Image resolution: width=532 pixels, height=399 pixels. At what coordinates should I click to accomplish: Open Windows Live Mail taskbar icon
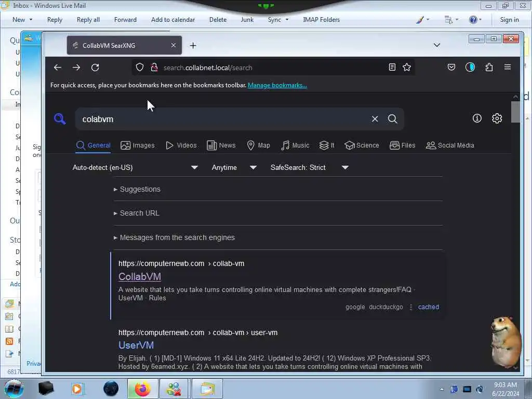207,389
